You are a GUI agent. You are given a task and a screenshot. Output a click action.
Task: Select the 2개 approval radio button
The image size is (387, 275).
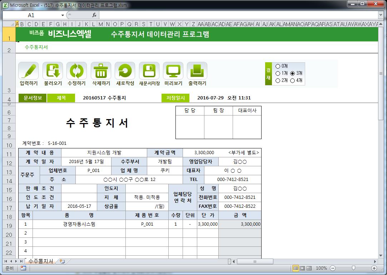pyautogui.click(x=278, y=80)
